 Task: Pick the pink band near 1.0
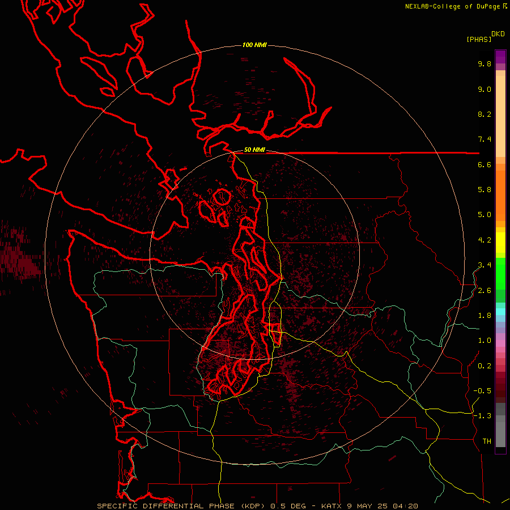(x=500, y=343)
